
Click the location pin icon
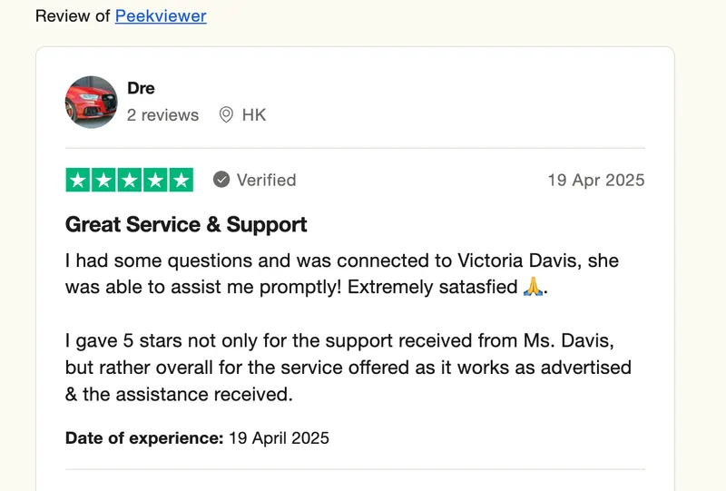(226, 115)
